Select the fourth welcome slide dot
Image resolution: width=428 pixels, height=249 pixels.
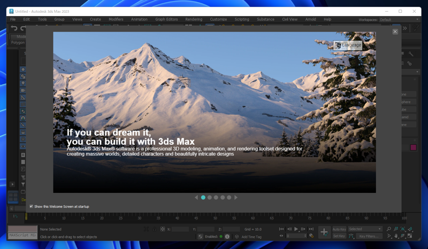(x=223, y=198)
